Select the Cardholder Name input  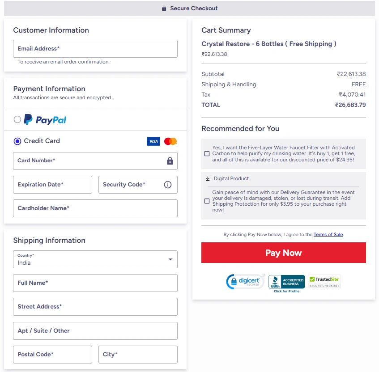pos(95,208)
